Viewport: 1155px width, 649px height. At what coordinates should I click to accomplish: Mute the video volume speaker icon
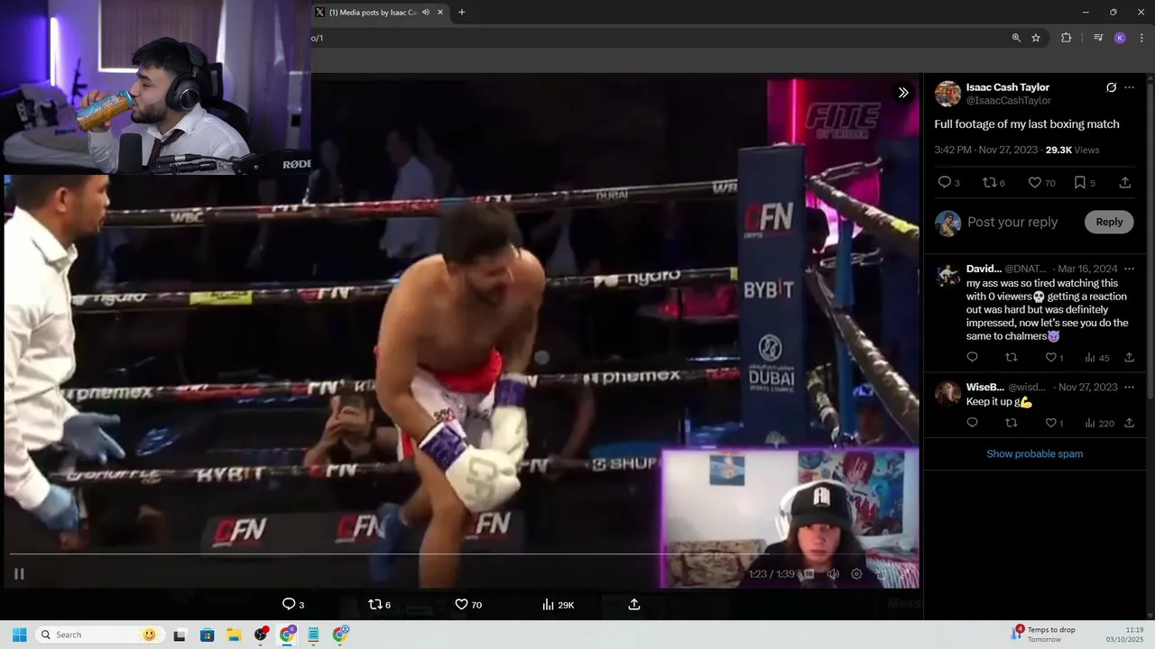click(x=833, y=573)
